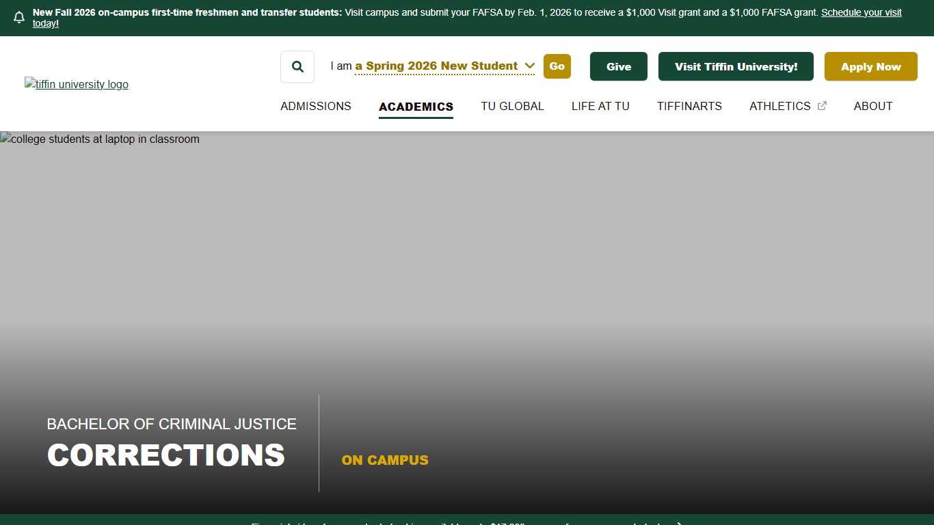
Task: Click the Tiffin University logo
Action: (76, 84)
